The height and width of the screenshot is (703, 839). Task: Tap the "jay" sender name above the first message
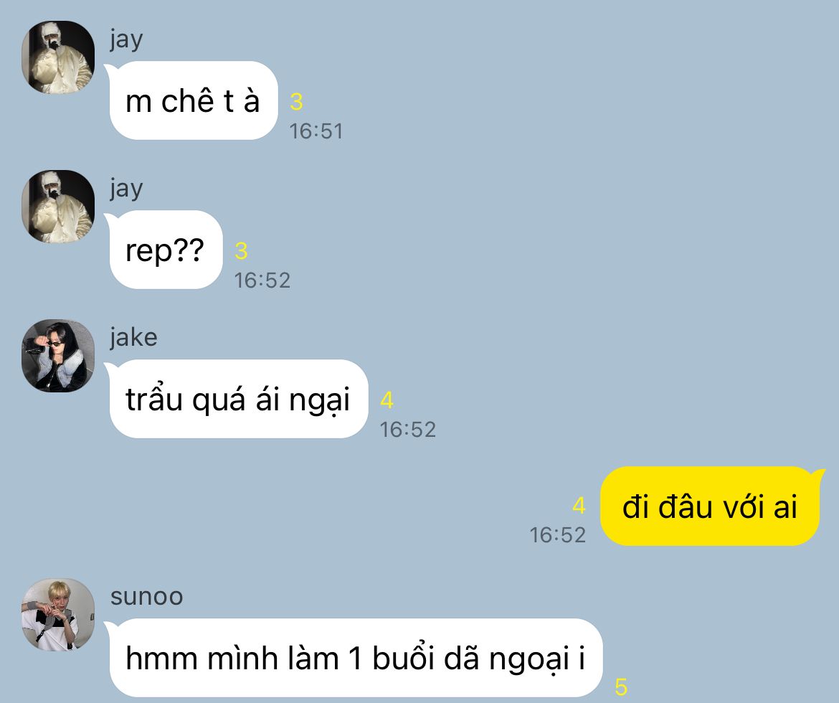point(126,39)
